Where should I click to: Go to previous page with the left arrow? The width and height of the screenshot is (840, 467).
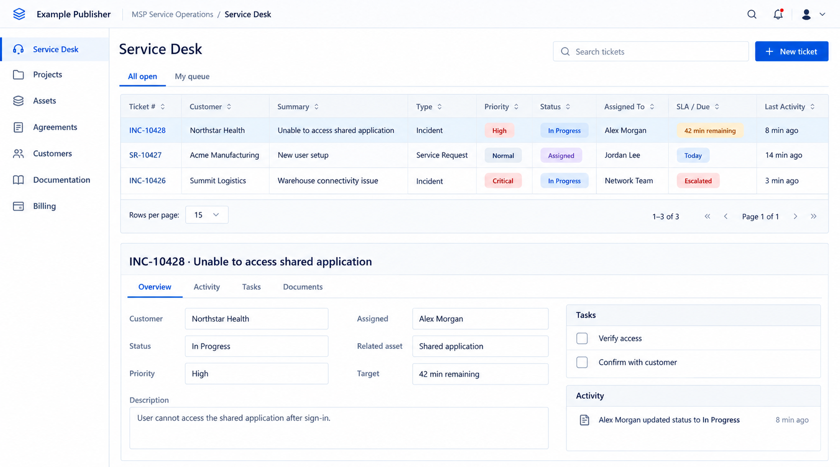[726, 217]
